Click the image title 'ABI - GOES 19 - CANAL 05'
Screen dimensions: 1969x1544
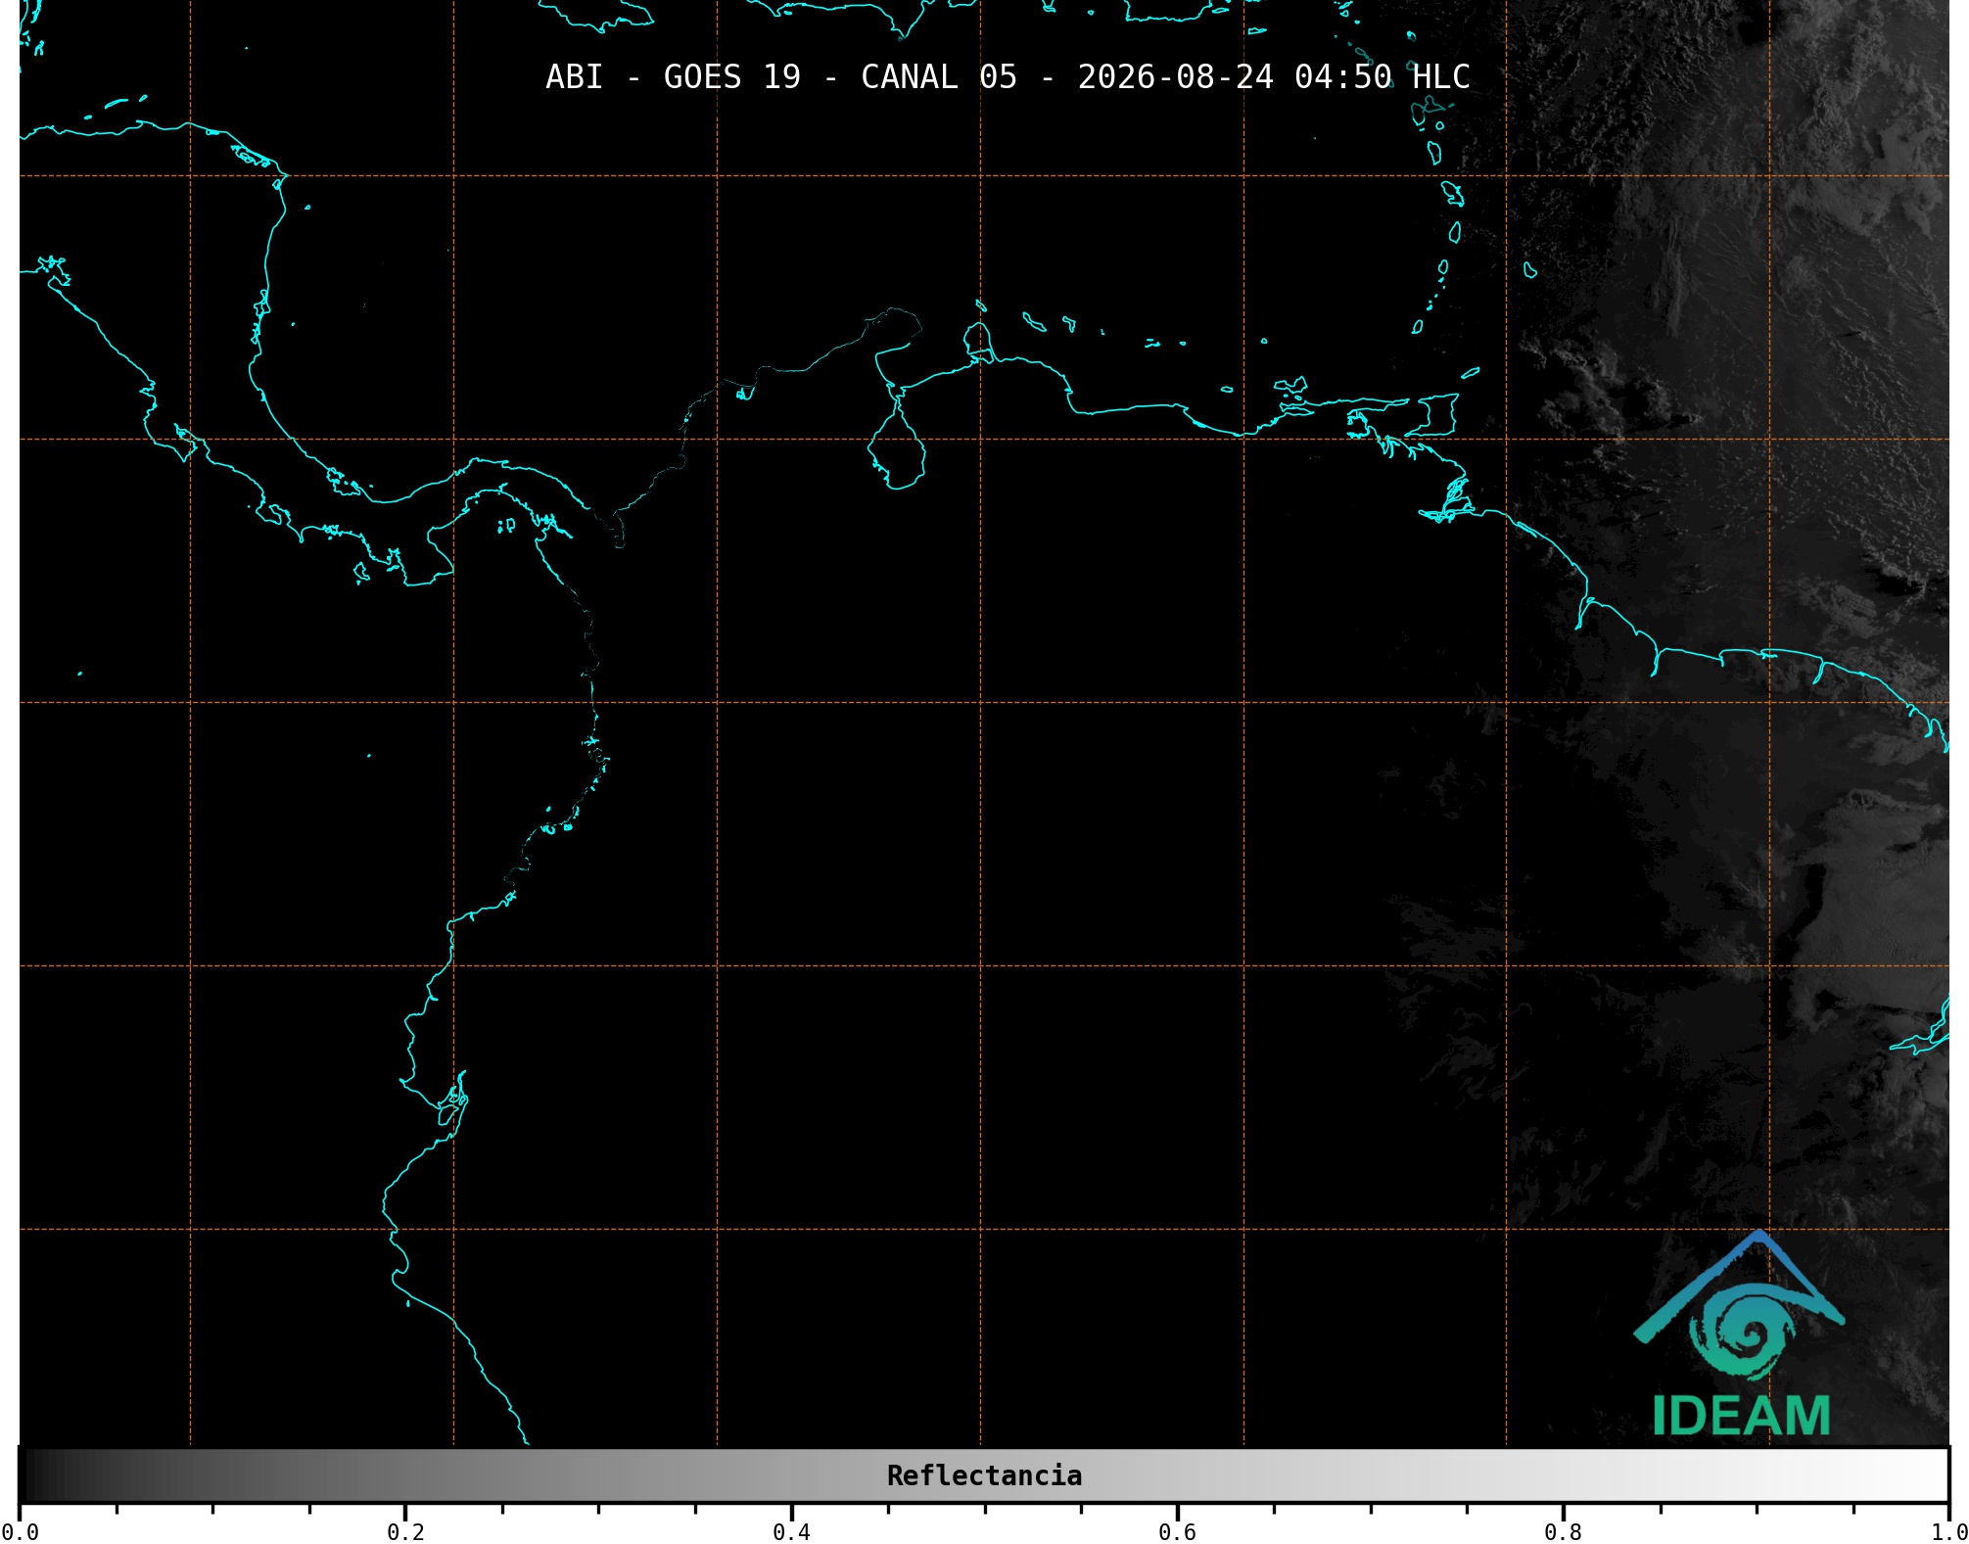pyautogui.click(x=781, y=77)
